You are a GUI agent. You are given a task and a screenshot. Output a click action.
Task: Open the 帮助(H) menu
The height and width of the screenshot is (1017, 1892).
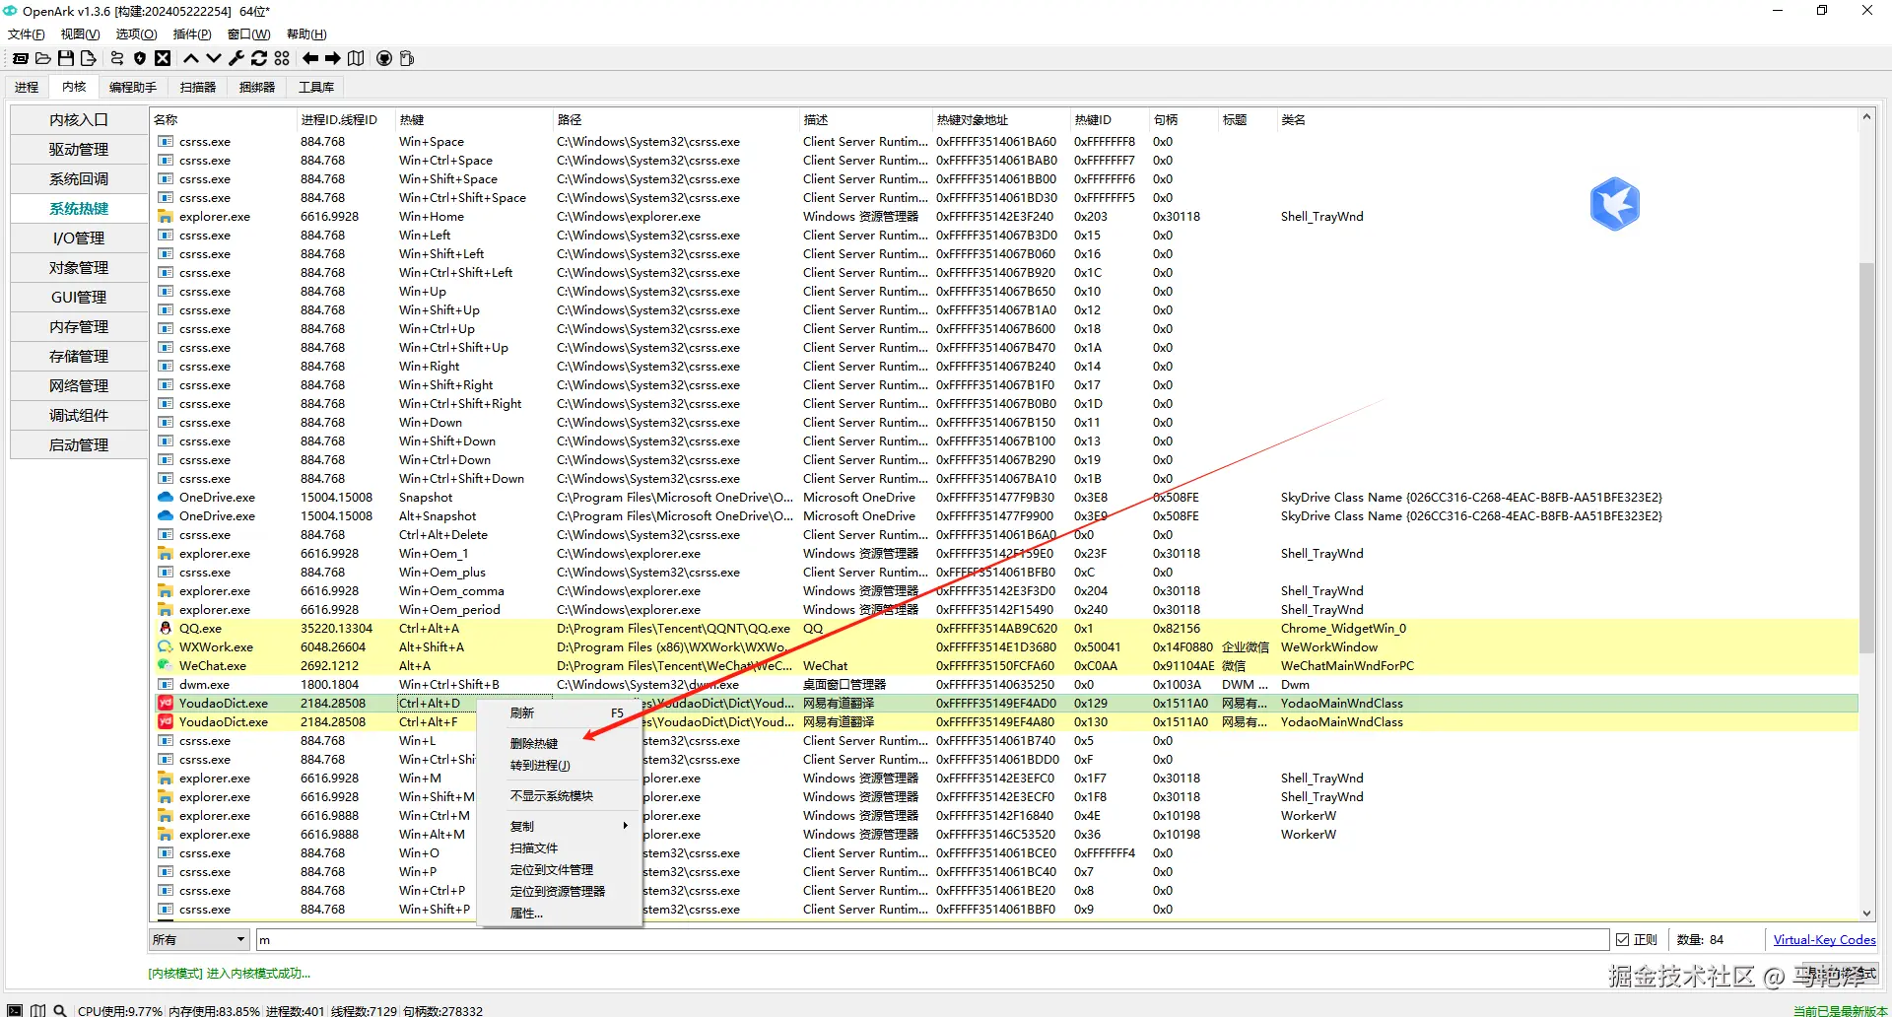[x=306, y=34]
